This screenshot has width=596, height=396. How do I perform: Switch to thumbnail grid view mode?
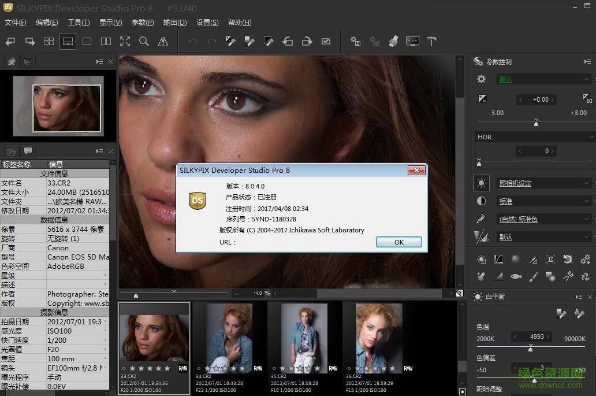(49, 41)
